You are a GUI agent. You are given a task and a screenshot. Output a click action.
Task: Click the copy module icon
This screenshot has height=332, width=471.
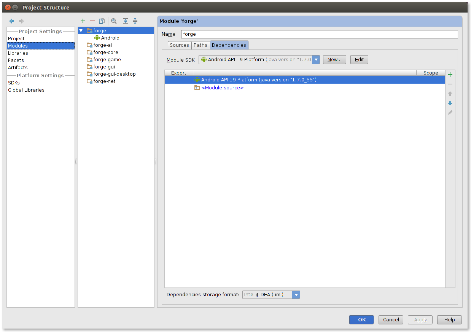(102, 21)
